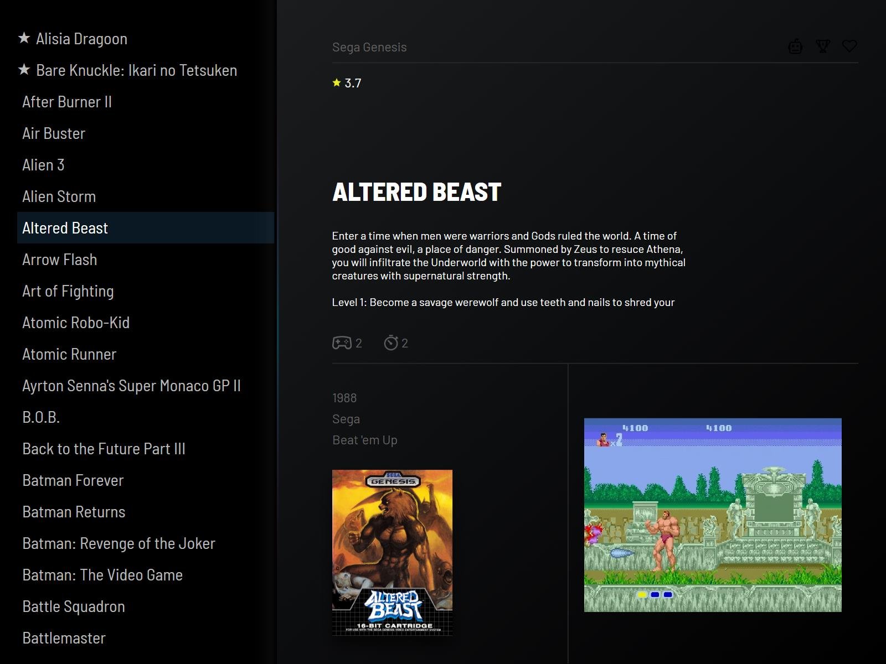Click the game description paragraph
The image size is (886, 664).
point(508,256)
